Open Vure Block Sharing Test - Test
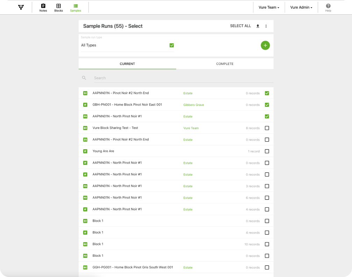Image resolution: width=352 pixels, height=277 pixels. click(115, 128)
